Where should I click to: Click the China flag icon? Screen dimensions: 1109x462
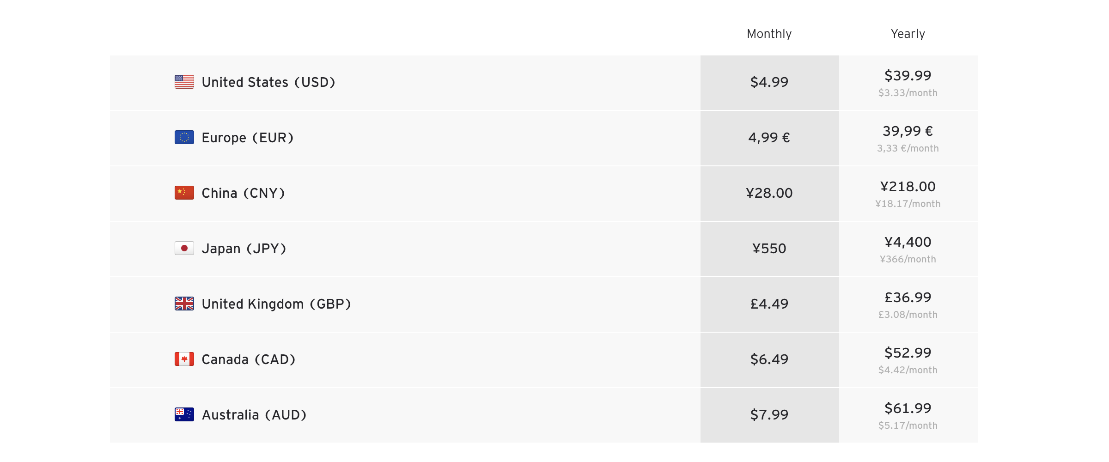(x=184, y=193)
